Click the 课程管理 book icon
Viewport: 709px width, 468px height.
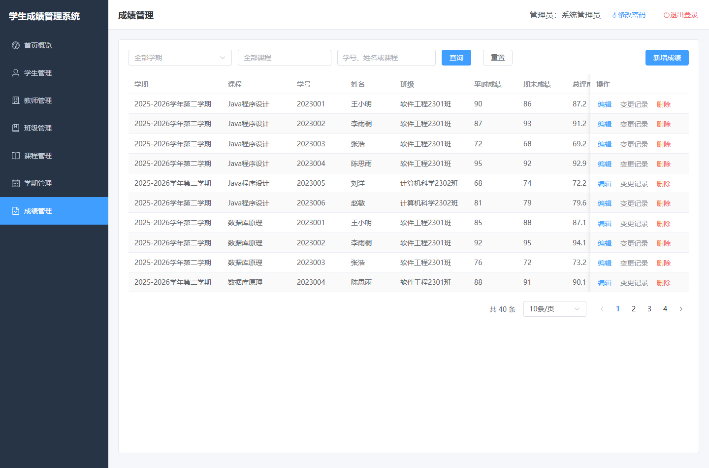pyautogui.click(x=16, y=156)
